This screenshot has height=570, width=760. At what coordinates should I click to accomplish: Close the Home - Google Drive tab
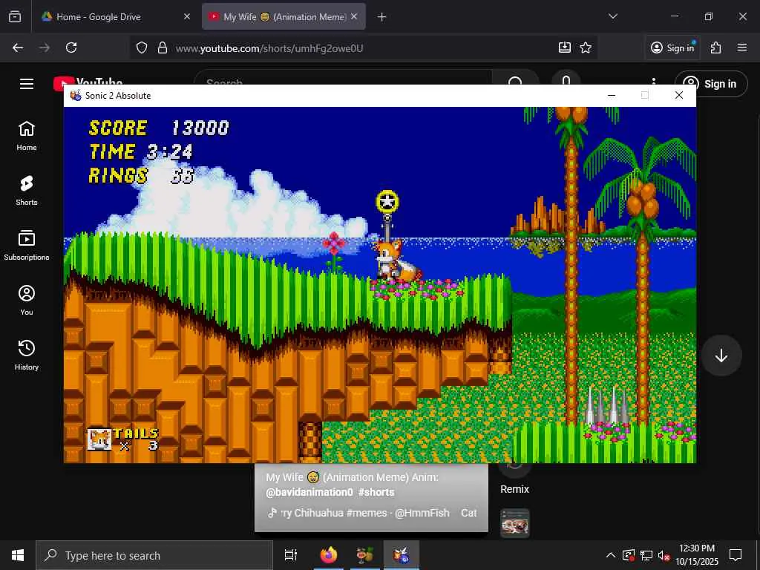187,17
